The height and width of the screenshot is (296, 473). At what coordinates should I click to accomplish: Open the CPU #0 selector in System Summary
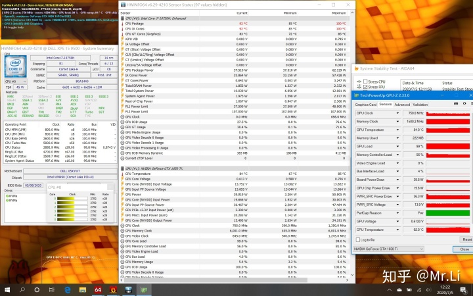pos(15,82)
